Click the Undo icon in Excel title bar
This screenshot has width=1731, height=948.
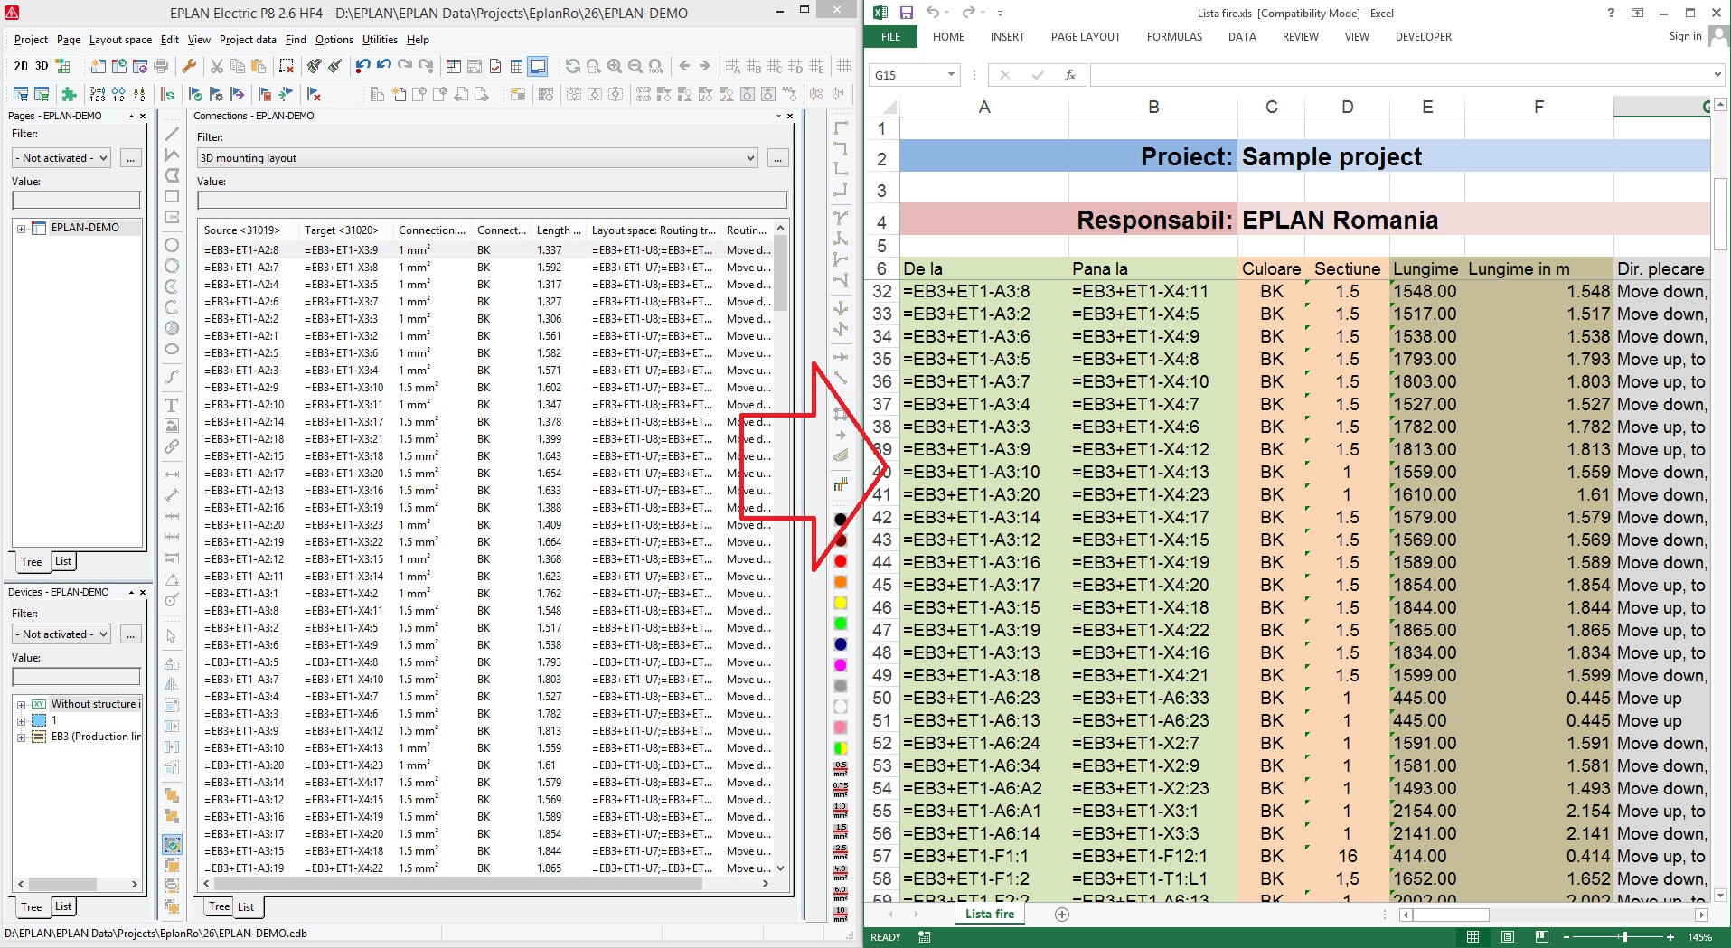[x=933, y=13]
